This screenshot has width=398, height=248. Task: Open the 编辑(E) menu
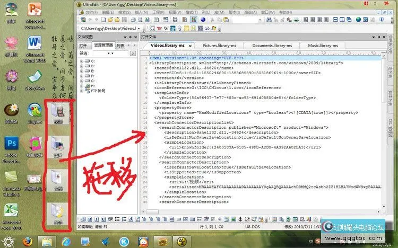[x=108, y=12]
